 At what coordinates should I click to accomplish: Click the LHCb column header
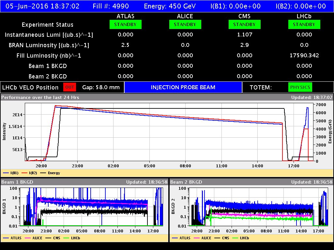click(x=304, y=16)
